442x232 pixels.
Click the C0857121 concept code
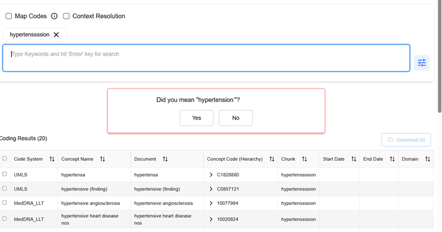coord(228,189)
